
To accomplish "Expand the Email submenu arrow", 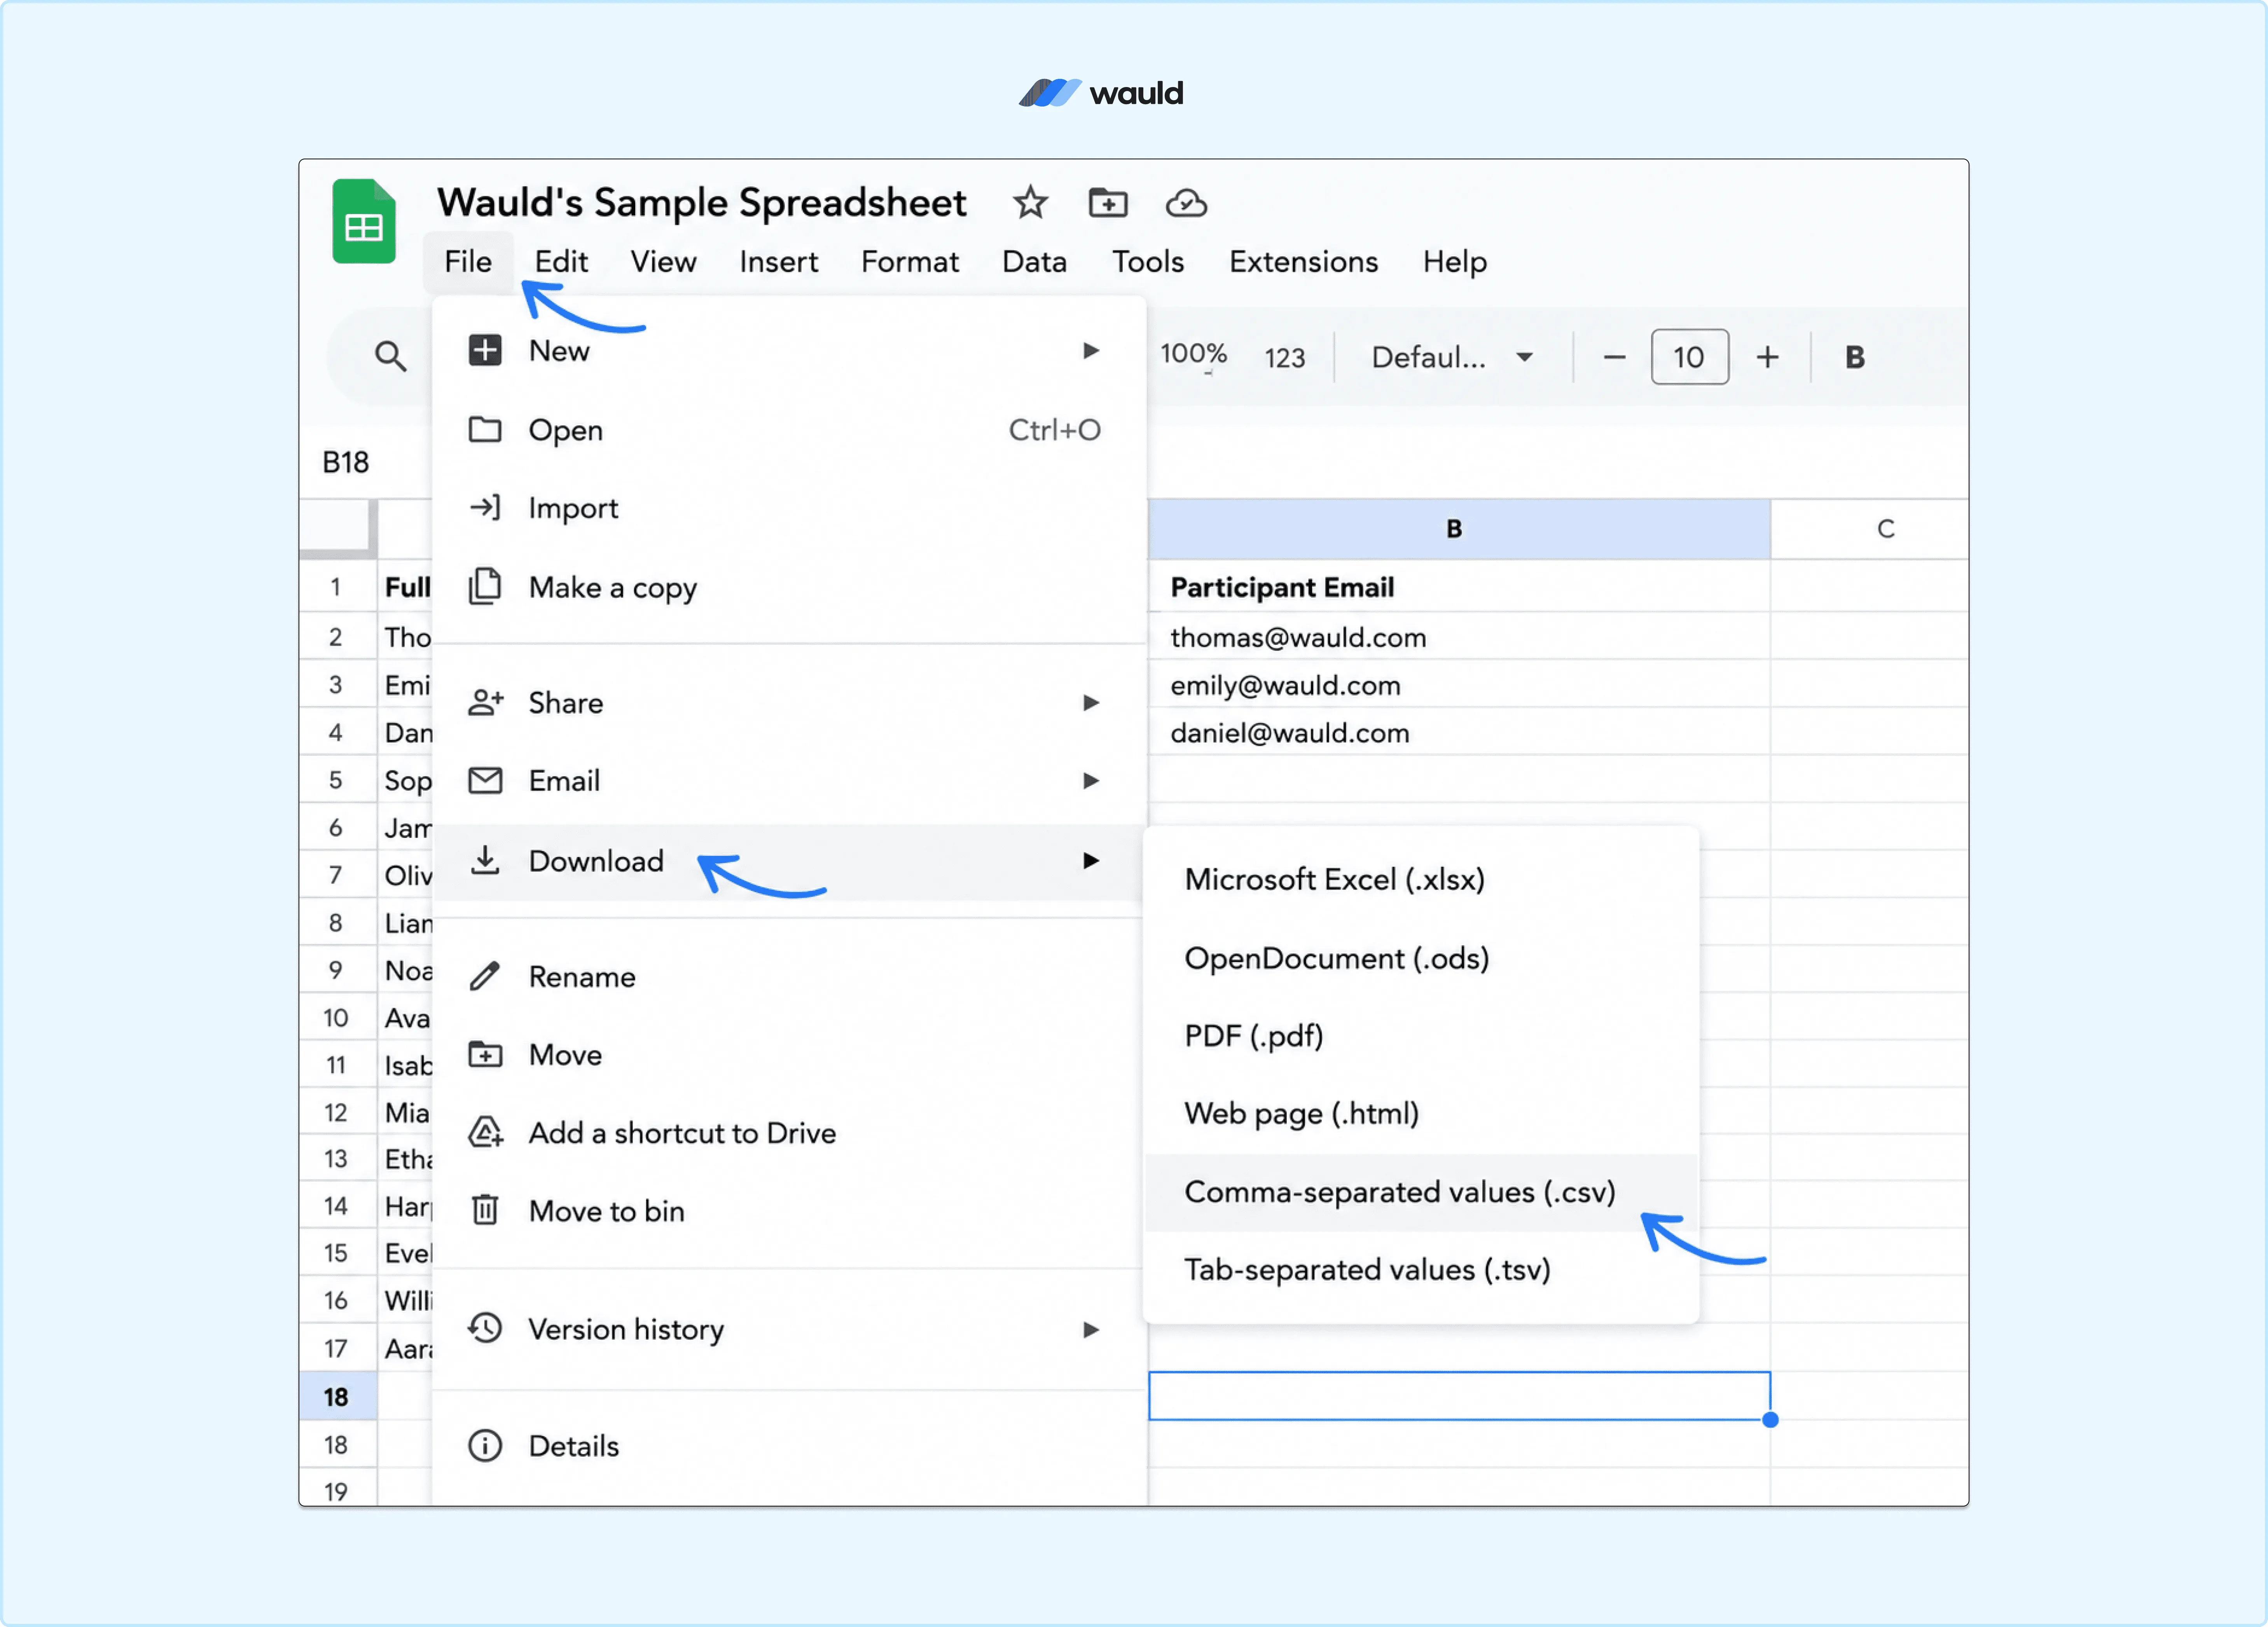I will click(1091, 780).
